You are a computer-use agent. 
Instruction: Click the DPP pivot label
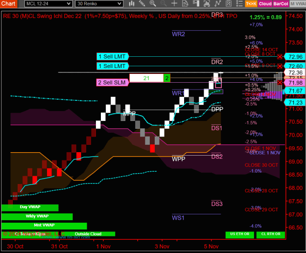(217, 109)
